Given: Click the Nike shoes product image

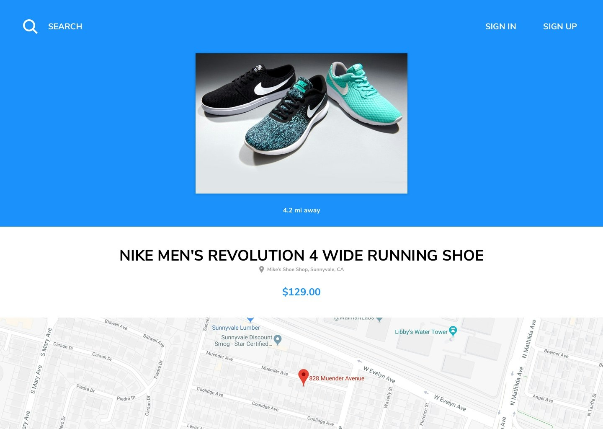Looking at the screenshot, I should point(301,123).
